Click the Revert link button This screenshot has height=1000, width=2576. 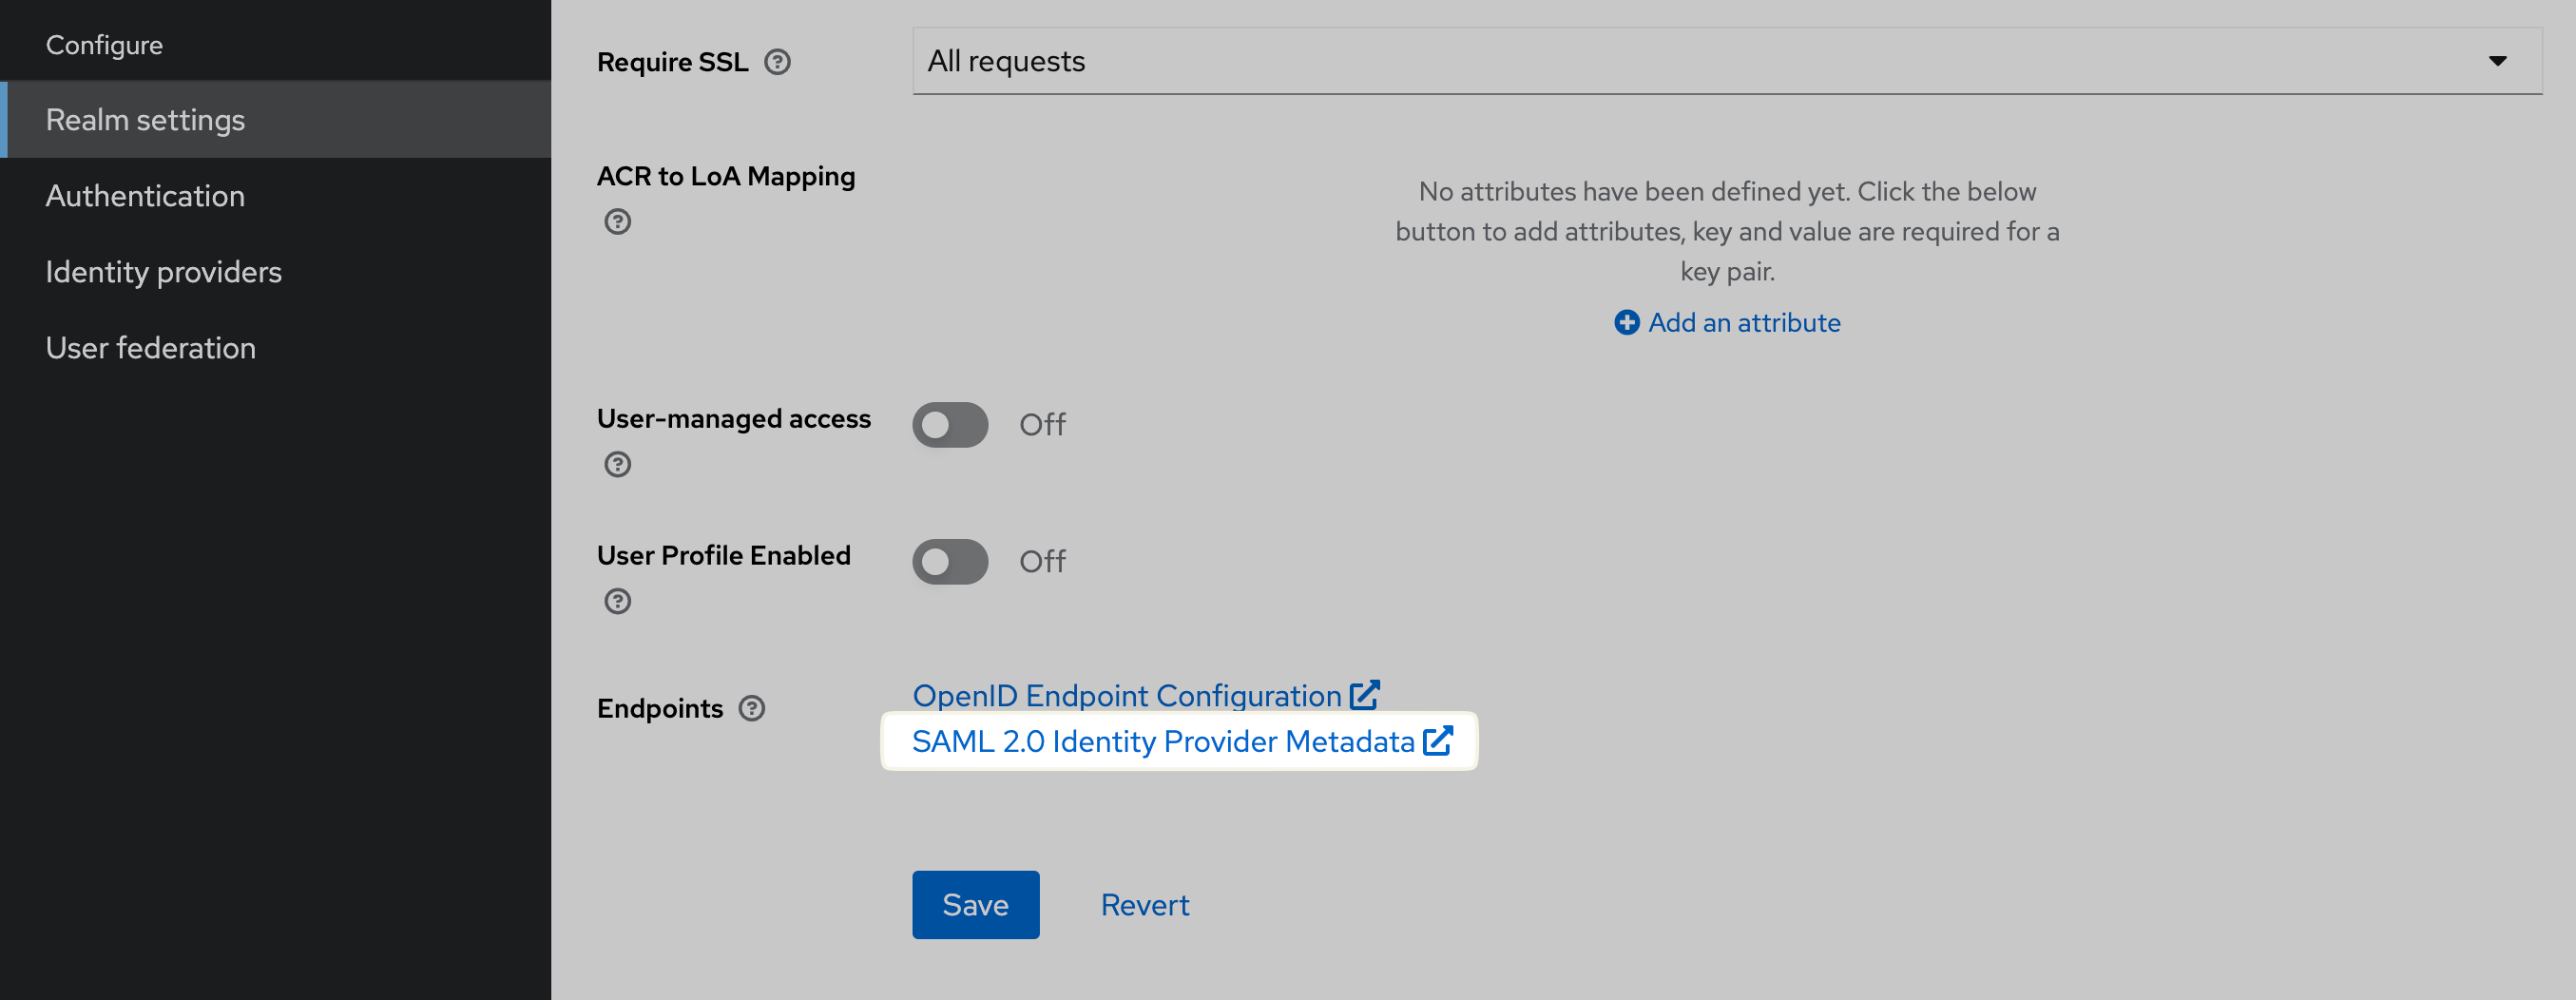[1144, 904]
